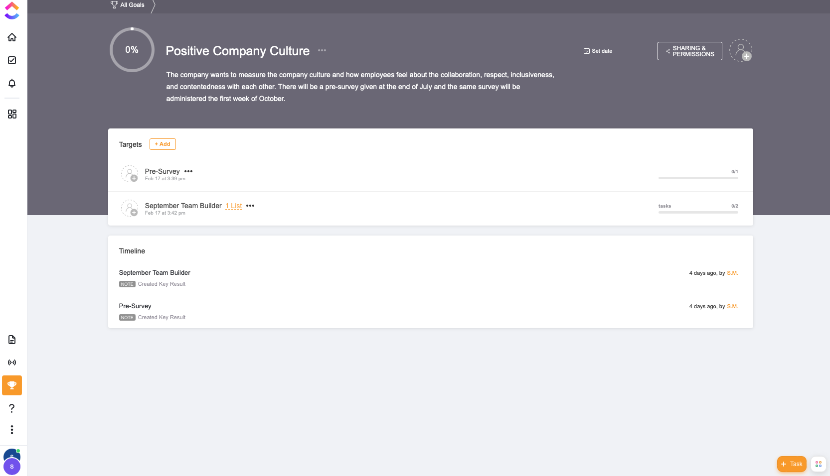Open the Home icon in sidebar

[x=12, y=37]
